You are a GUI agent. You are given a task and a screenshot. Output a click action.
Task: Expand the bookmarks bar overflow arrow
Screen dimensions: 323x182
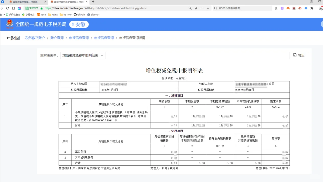pyautogui.click(x=4, y=14)
